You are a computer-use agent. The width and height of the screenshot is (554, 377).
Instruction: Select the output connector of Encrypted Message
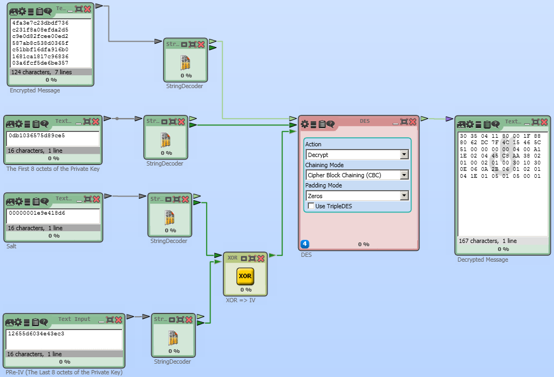pyautogui.click(x=99, y=6)
